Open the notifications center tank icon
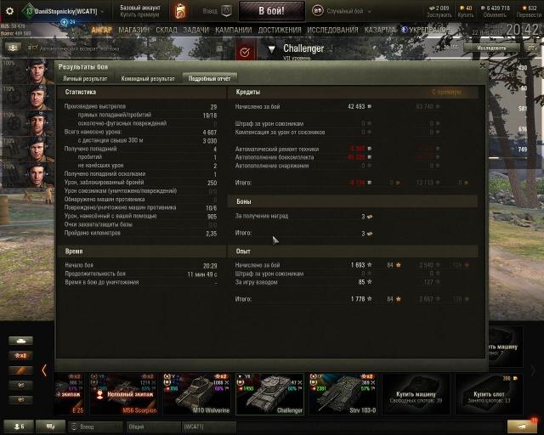 pyautogui.click(x=523, y=427)
